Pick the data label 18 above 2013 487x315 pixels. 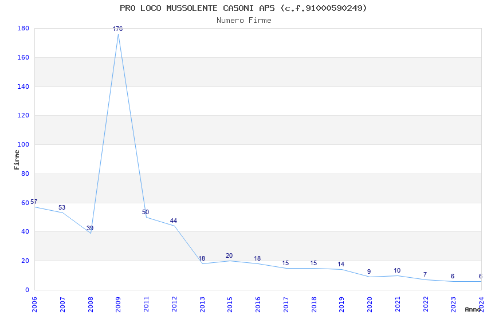202,258
